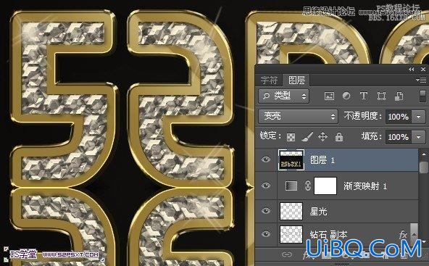This screenshot has width=429, height=266.
Task: Click link layers icon at panel bottom
Action: tap(287, 254)
